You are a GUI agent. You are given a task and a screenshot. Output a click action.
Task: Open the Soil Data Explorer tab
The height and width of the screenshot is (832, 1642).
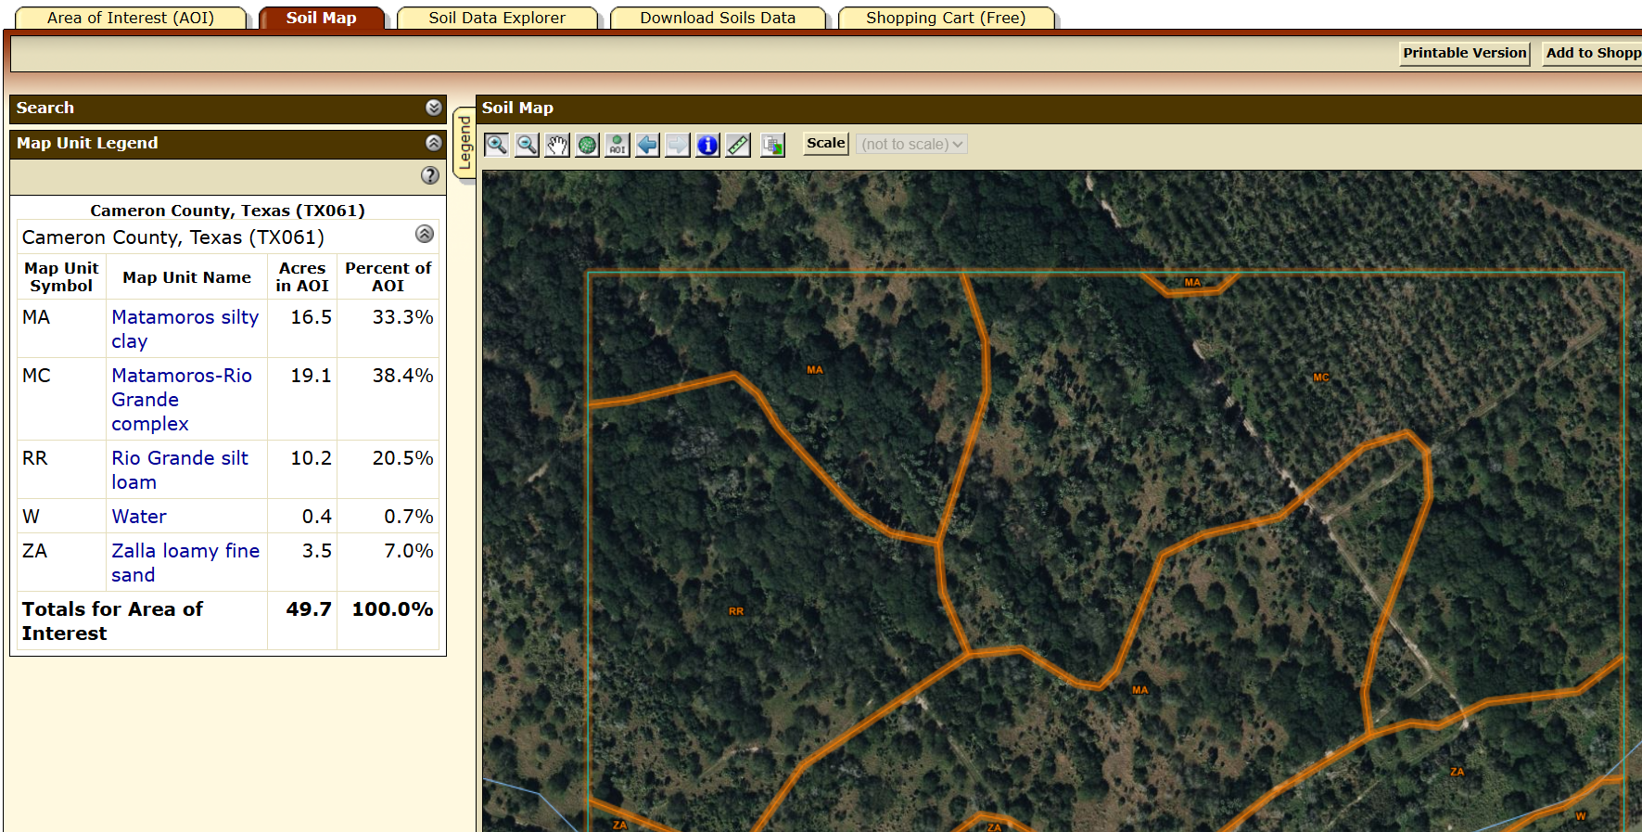(x=497, y=18)
